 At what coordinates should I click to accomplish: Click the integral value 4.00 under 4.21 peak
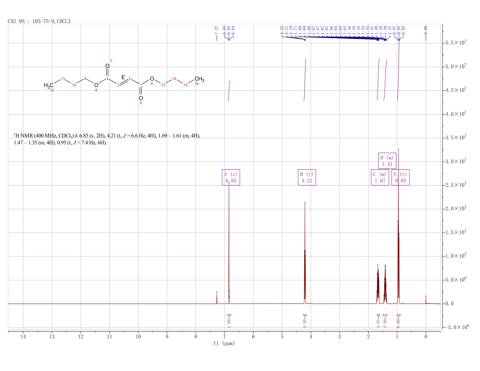(305, 323)
